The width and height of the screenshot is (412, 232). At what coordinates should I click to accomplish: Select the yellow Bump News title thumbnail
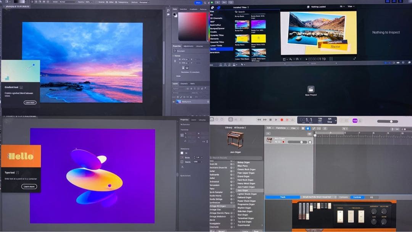pos(241,38)
